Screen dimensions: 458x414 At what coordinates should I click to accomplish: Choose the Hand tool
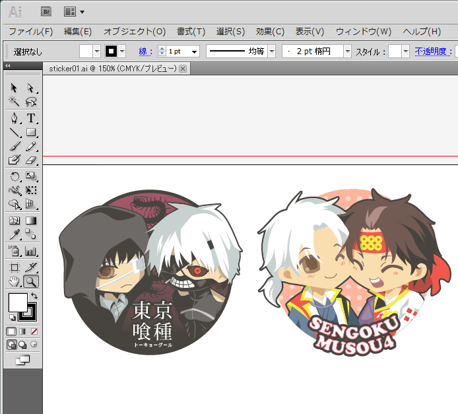pos(15,281)
